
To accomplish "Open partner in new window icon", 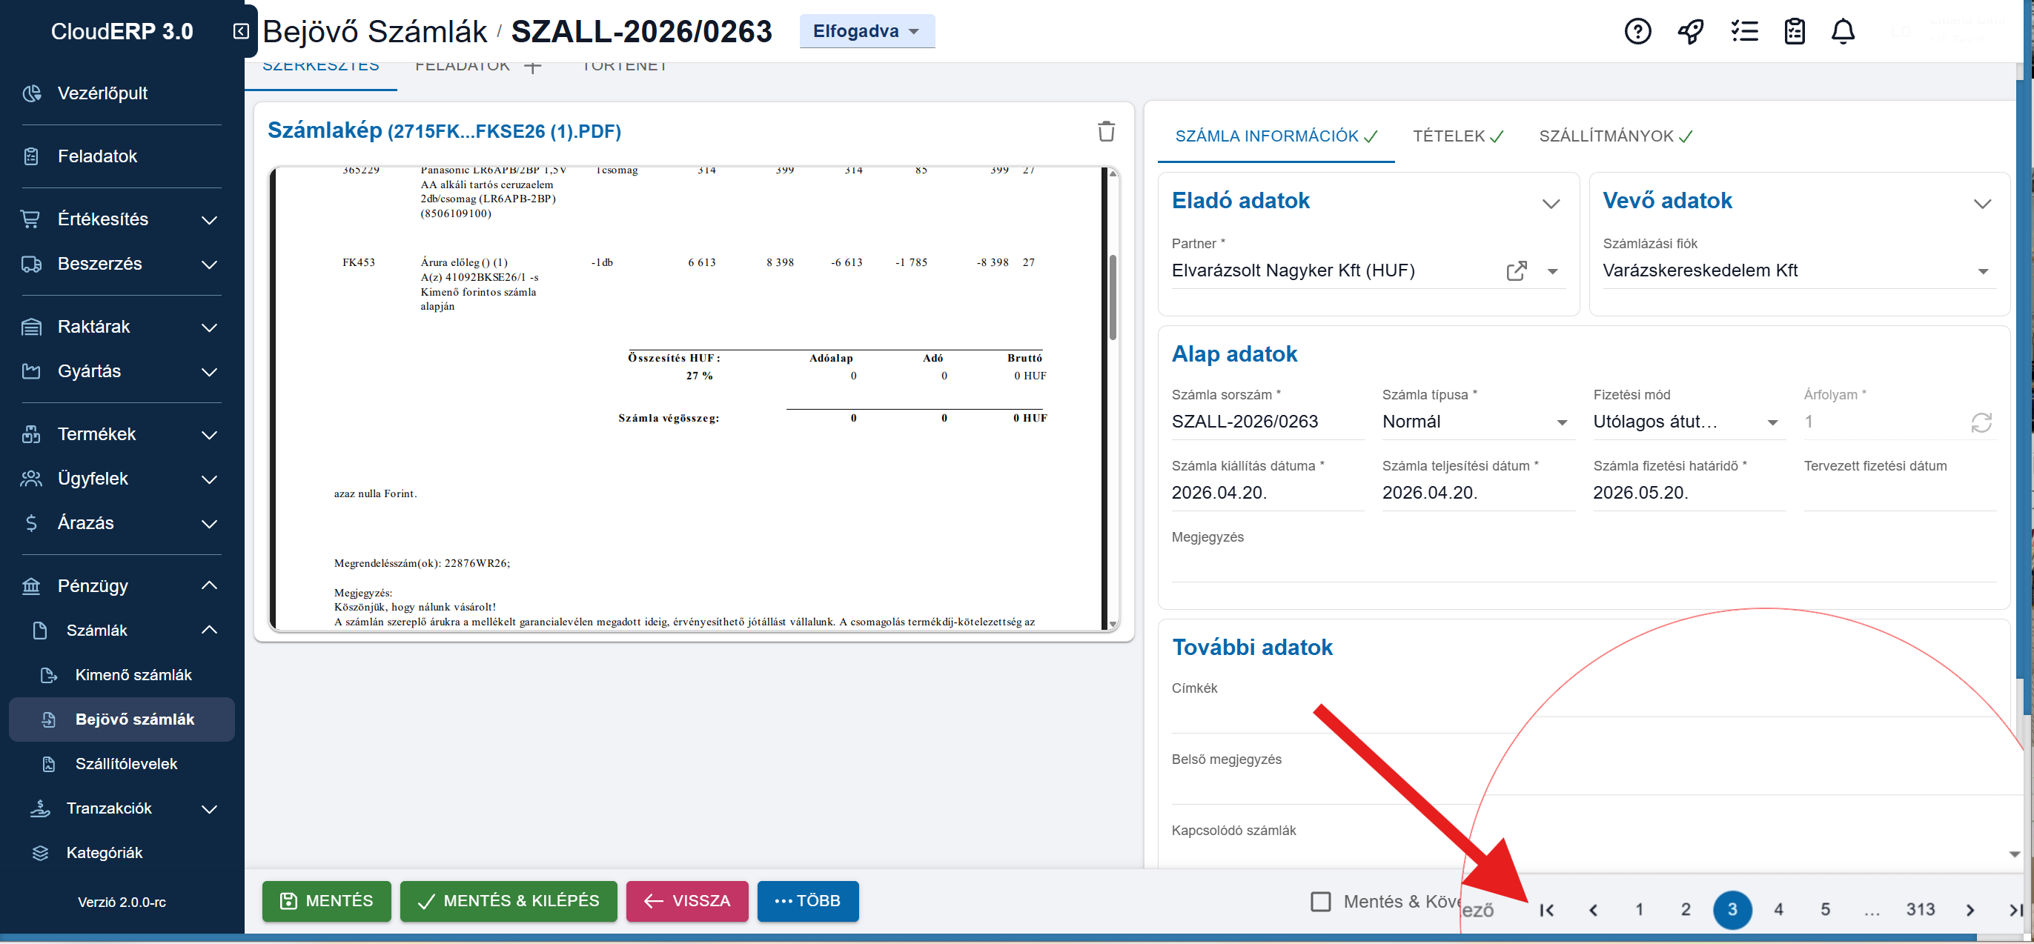I will [x=1516, y=270].
